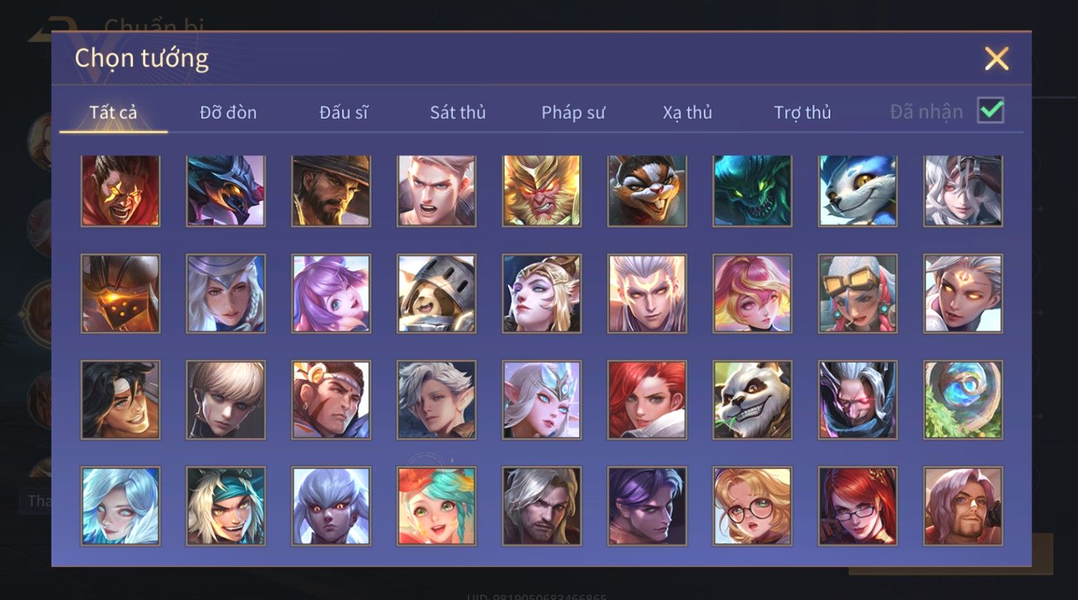
Task: Select the red-haired woman with glasses
Action: [858, 505]
